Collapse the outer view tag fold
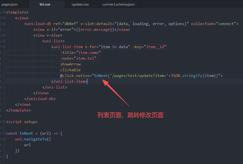The height and width of the screenshot is (164, 243). point(4,18)
